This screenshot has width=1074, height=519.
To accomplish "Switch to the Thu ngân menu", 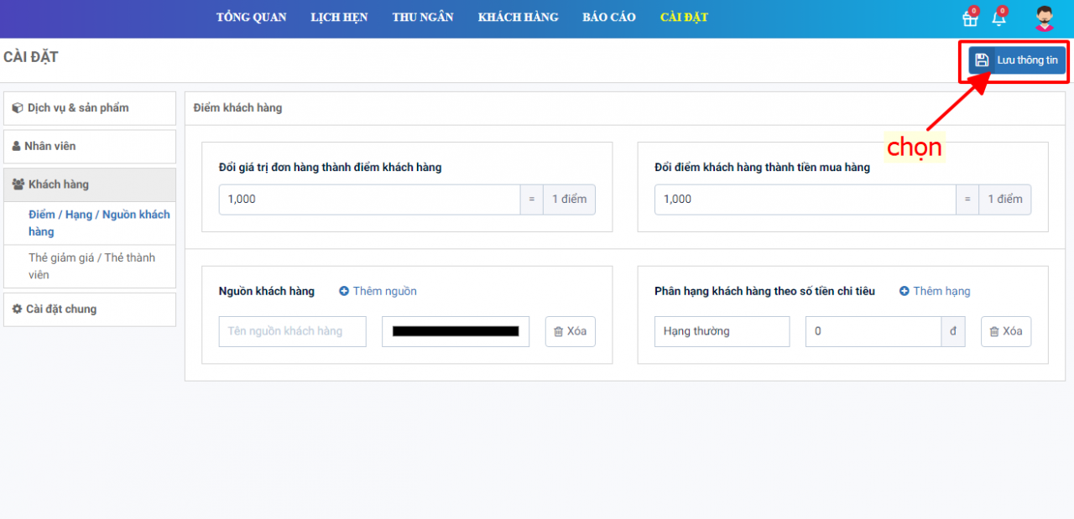I will [423, 18].
